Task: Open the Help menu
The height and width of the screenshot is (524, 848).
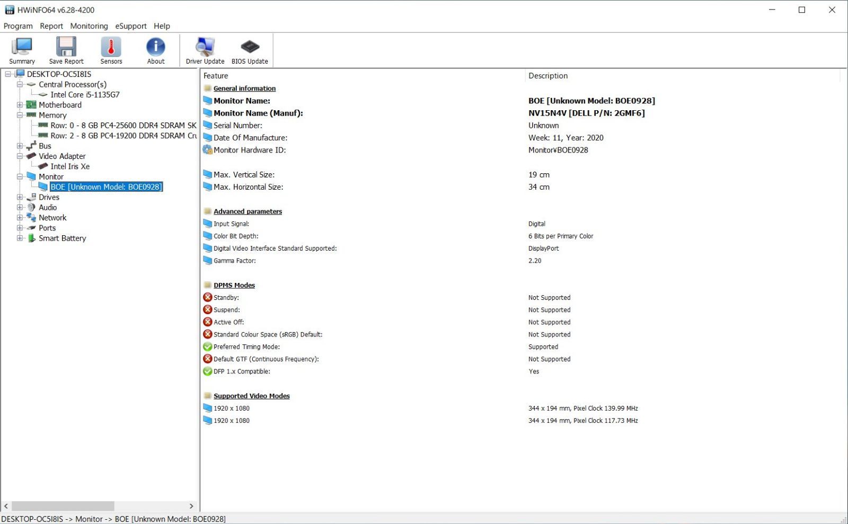Action: [162, 26]
